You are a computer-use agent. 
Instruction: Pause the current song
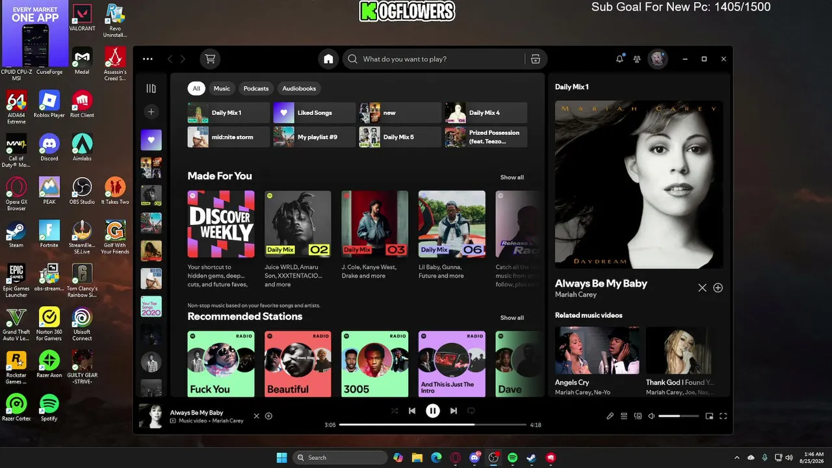click(x=432, y=411)
